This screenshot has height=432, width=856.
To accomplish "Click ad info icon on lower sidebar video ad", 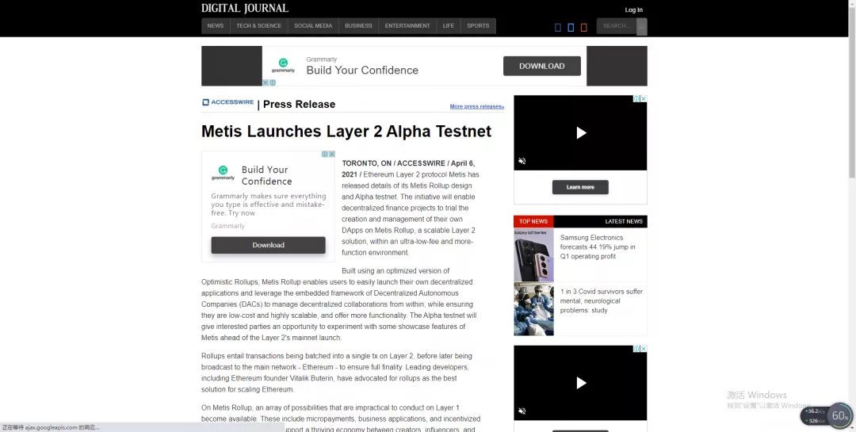I will (636, 349).
